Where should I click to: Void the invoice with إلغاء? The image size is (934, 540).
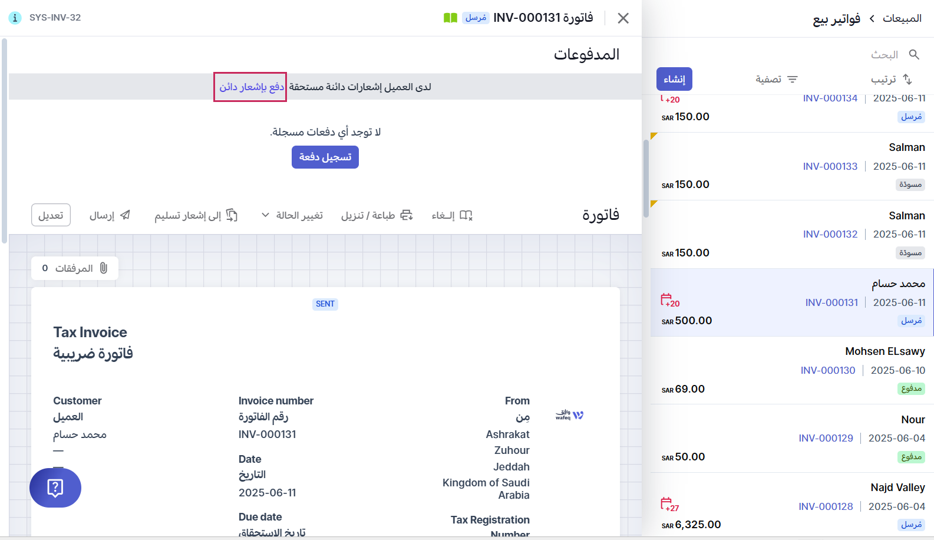[x=452, y=215]
